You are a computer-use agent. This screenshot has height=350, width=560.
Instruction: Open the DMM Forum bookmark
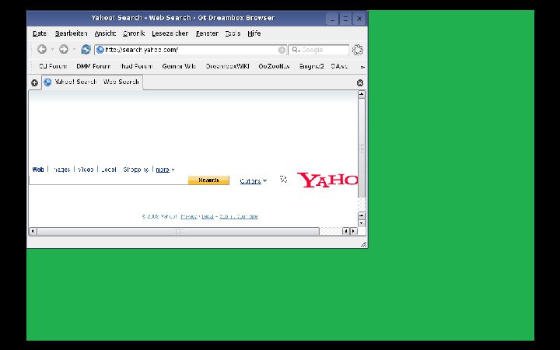tap(93, 66)
